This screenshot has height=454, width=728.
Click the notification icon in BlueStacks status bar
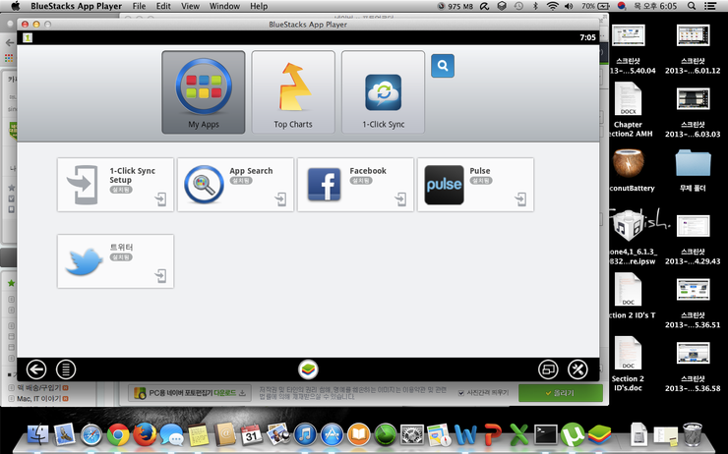(28, 37)
